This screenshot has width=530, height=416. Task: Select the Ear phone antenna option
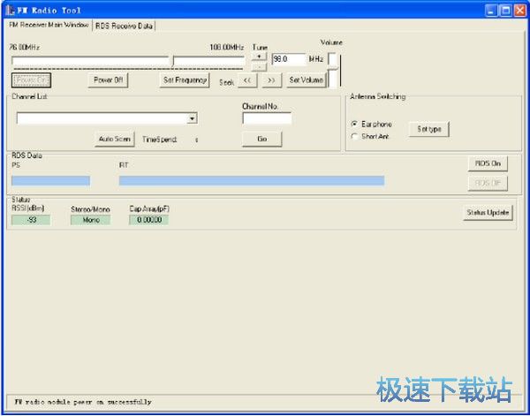click(x=355, y=124)
